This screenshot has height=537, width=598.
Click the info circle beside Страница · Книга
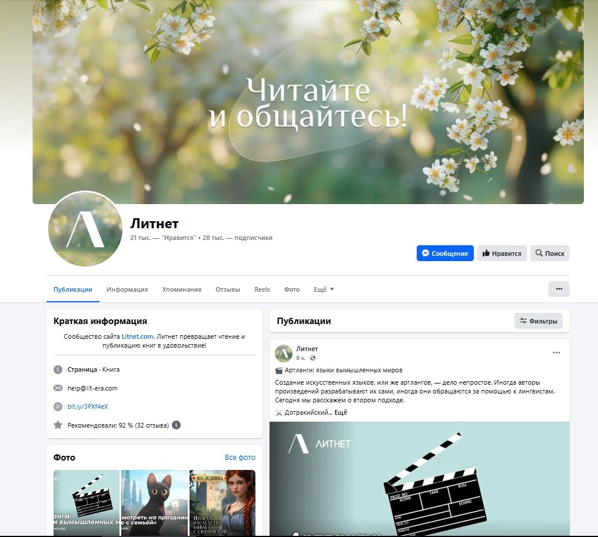[x=58, y=369]
